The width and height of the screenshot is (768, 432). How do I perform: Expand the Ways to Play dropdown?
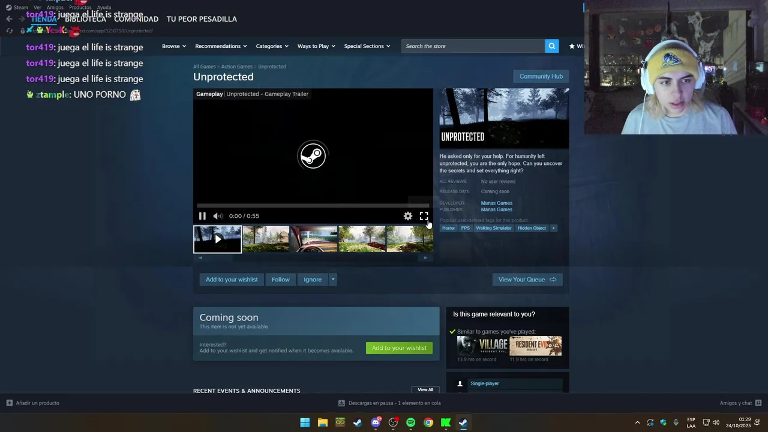(x=316, y=46)
